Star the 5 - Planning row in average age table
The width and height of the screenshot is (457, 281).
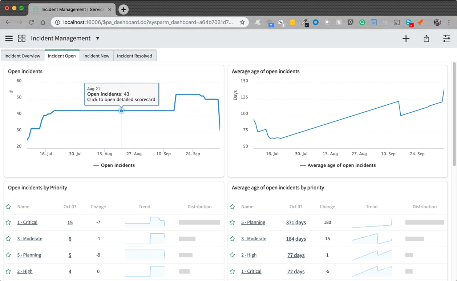point(232,222)
